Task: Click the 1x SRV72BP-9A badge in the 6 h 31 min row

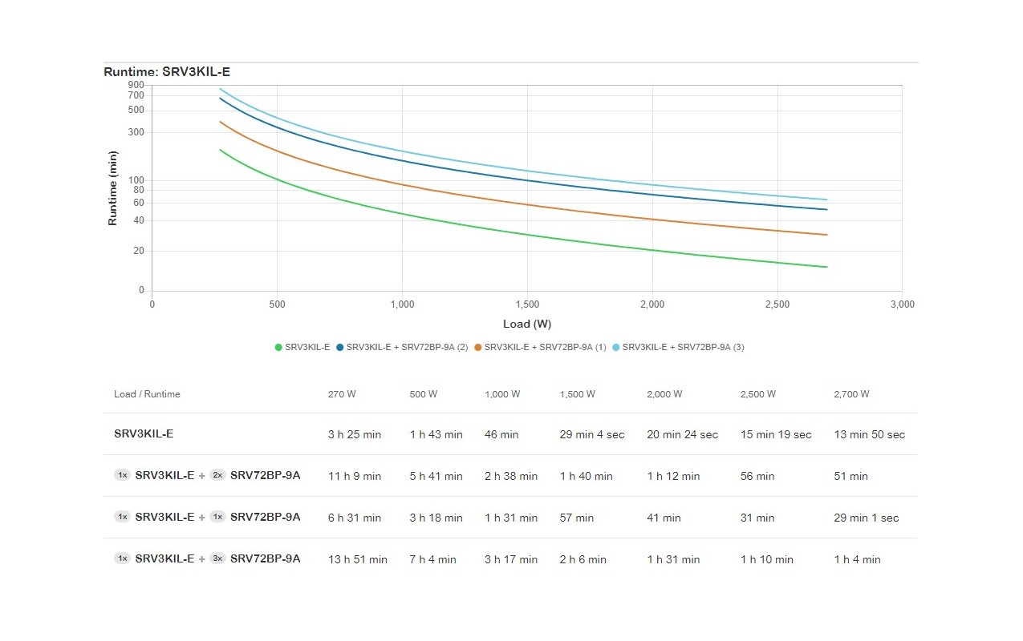Action: [x=217, y=517]
